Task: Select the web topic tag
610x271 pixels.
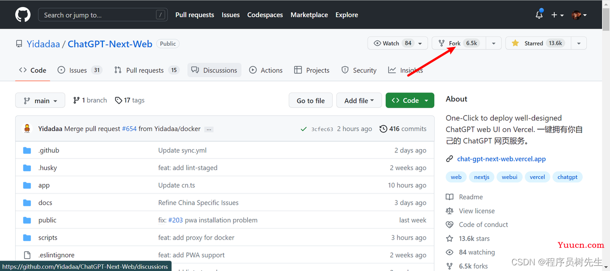Action: click(x=456, y=177)
